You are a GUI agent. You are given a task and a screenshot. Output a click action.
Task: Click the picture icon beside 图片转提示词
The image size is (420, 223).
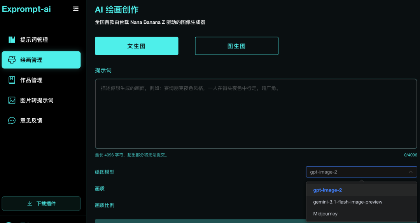click(12, 100)
